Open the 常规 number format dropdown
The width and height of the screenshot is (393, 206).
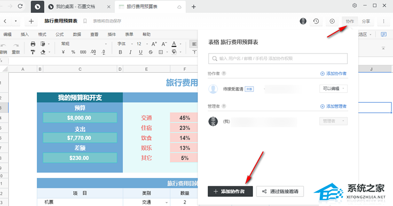(72, 44)
